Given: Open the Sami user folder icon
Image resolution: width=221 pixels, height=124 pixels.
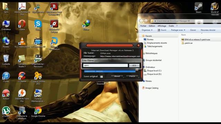Looking at the screenshot, I should (x=6, y=8).
